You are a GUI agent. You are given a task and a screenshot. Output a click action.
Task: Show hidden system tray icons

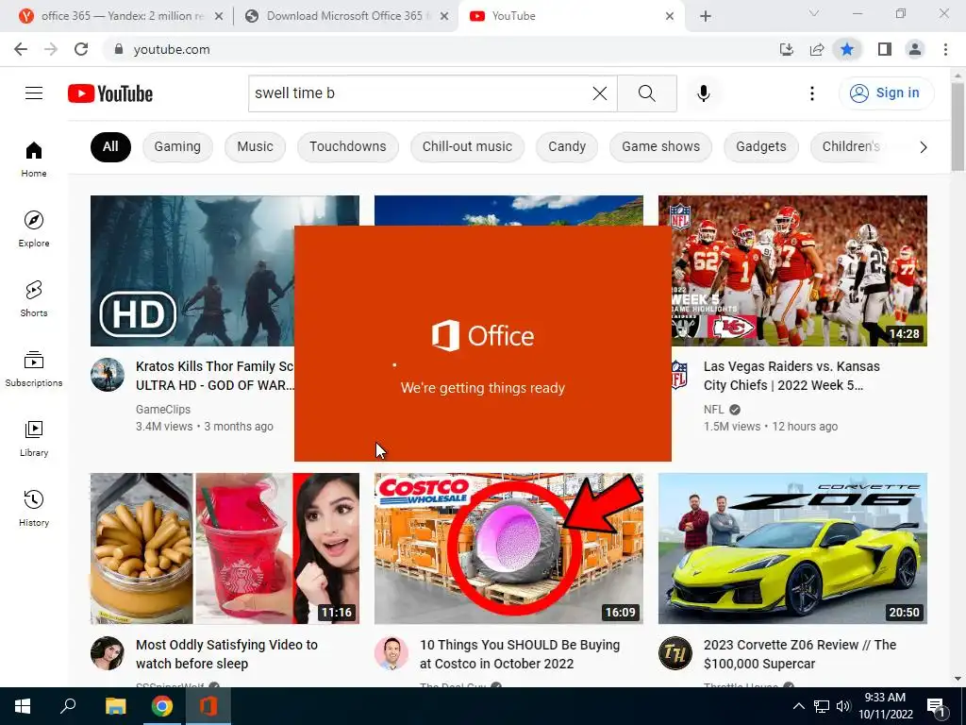(x=798, y=706)
